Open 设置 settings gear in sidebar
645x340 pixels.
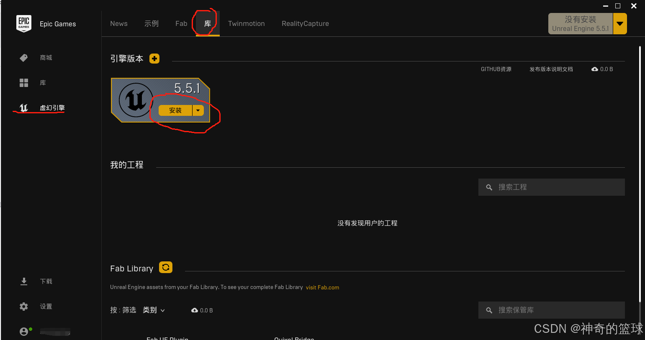[24, 307]
